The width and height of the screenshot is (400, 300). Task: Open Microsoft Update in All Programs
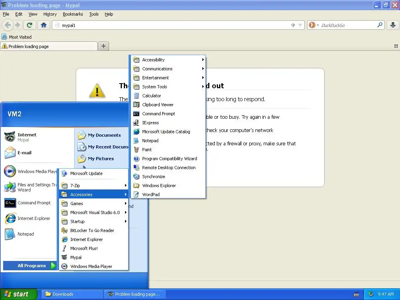[93, 173]
